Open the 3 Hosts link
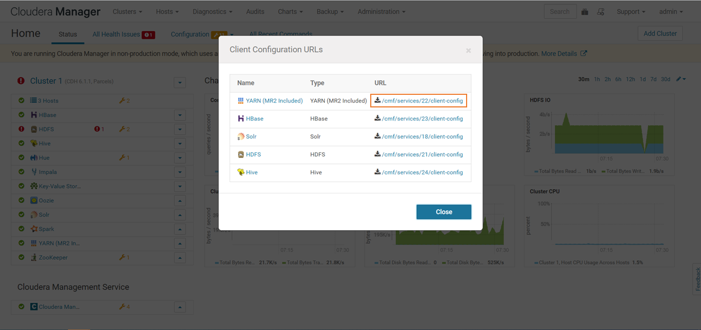 pyautogui.click(x=48, y=101)
